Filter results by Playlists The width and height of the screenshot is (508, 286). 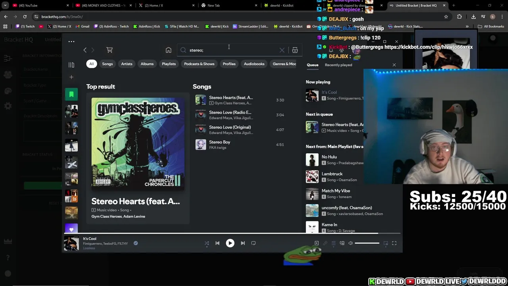coord(169,64)
